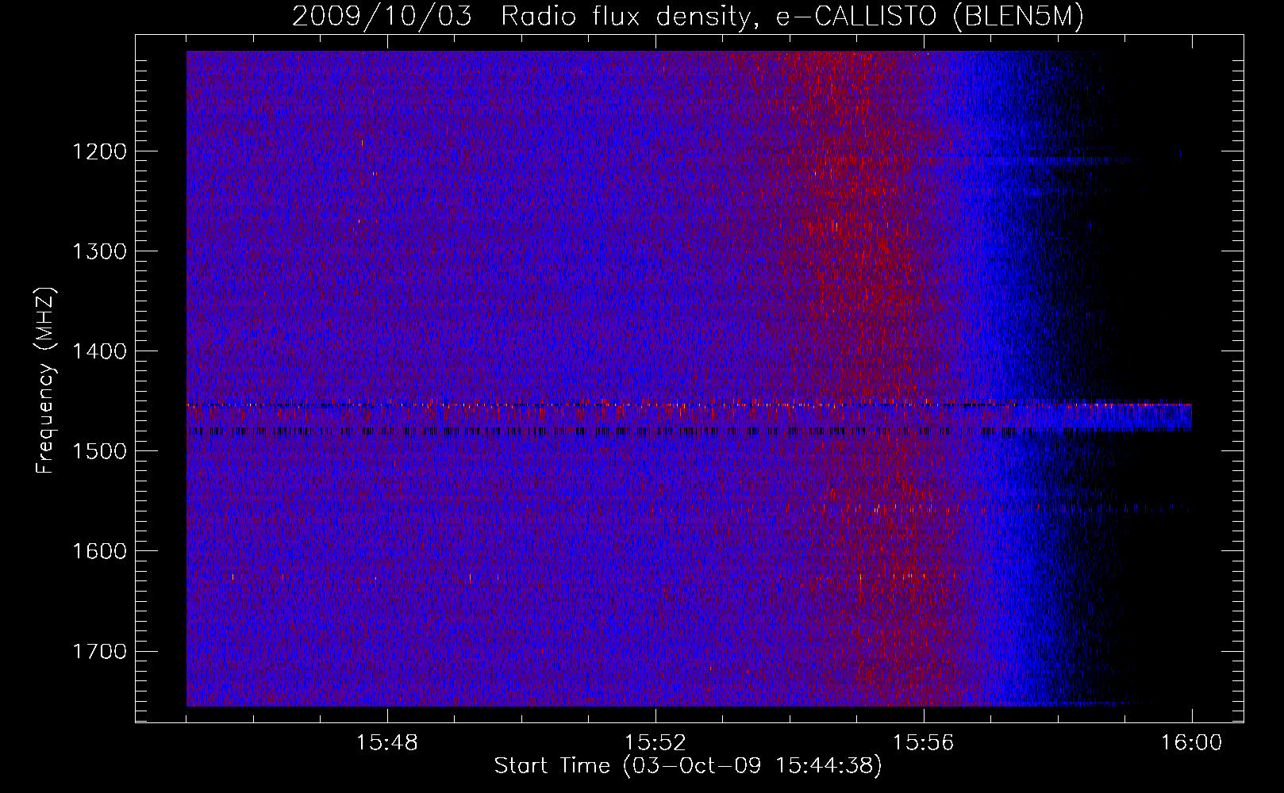Click the 'e-CALLISTO (BLEN5M)' instrument label
Screen dimensions: 1284x793
[929, 17]
